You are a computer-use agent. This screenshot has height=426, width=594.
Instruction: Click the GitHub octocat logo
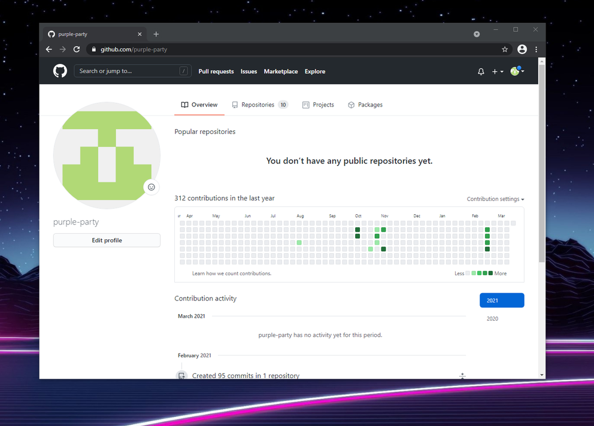60,71
